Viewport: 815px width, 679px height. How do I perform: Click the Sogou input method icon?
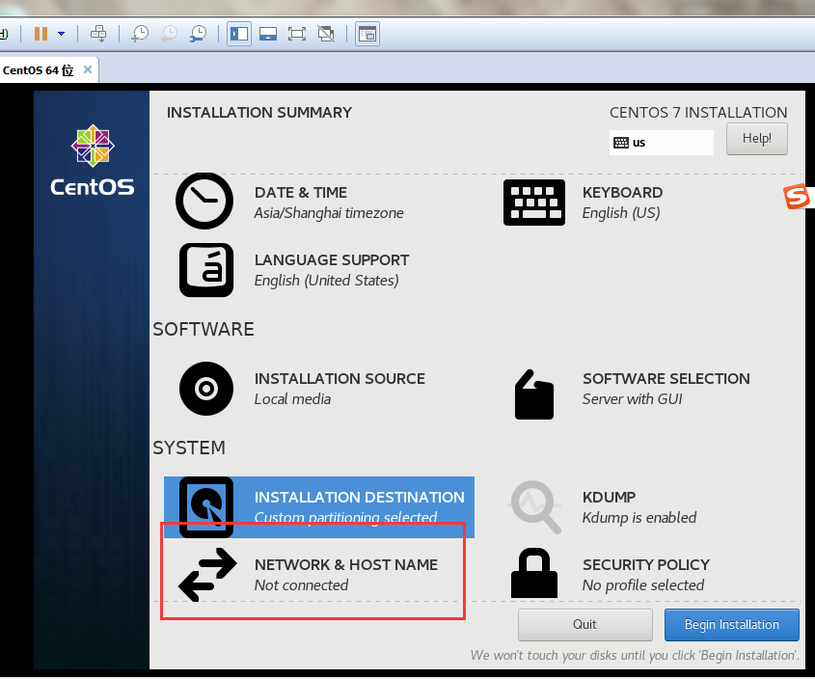[798, 197]
